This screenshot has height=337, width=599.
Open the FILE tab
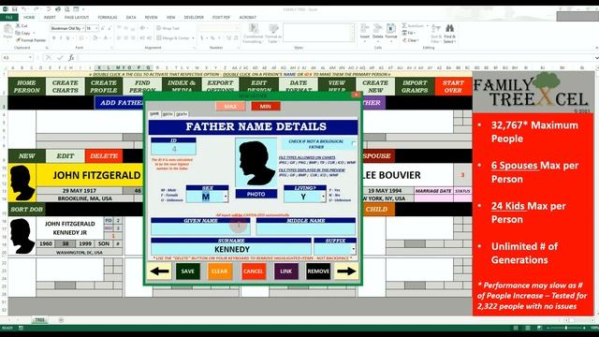tap(8, 17)
